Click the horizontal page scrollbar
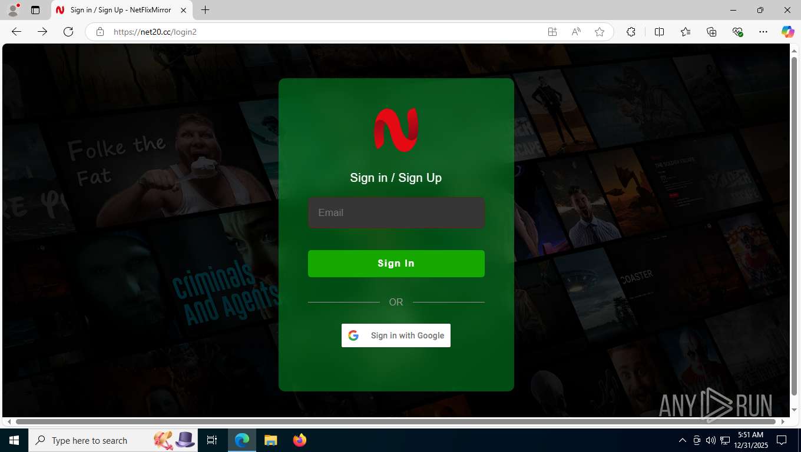 pos(395,421)
